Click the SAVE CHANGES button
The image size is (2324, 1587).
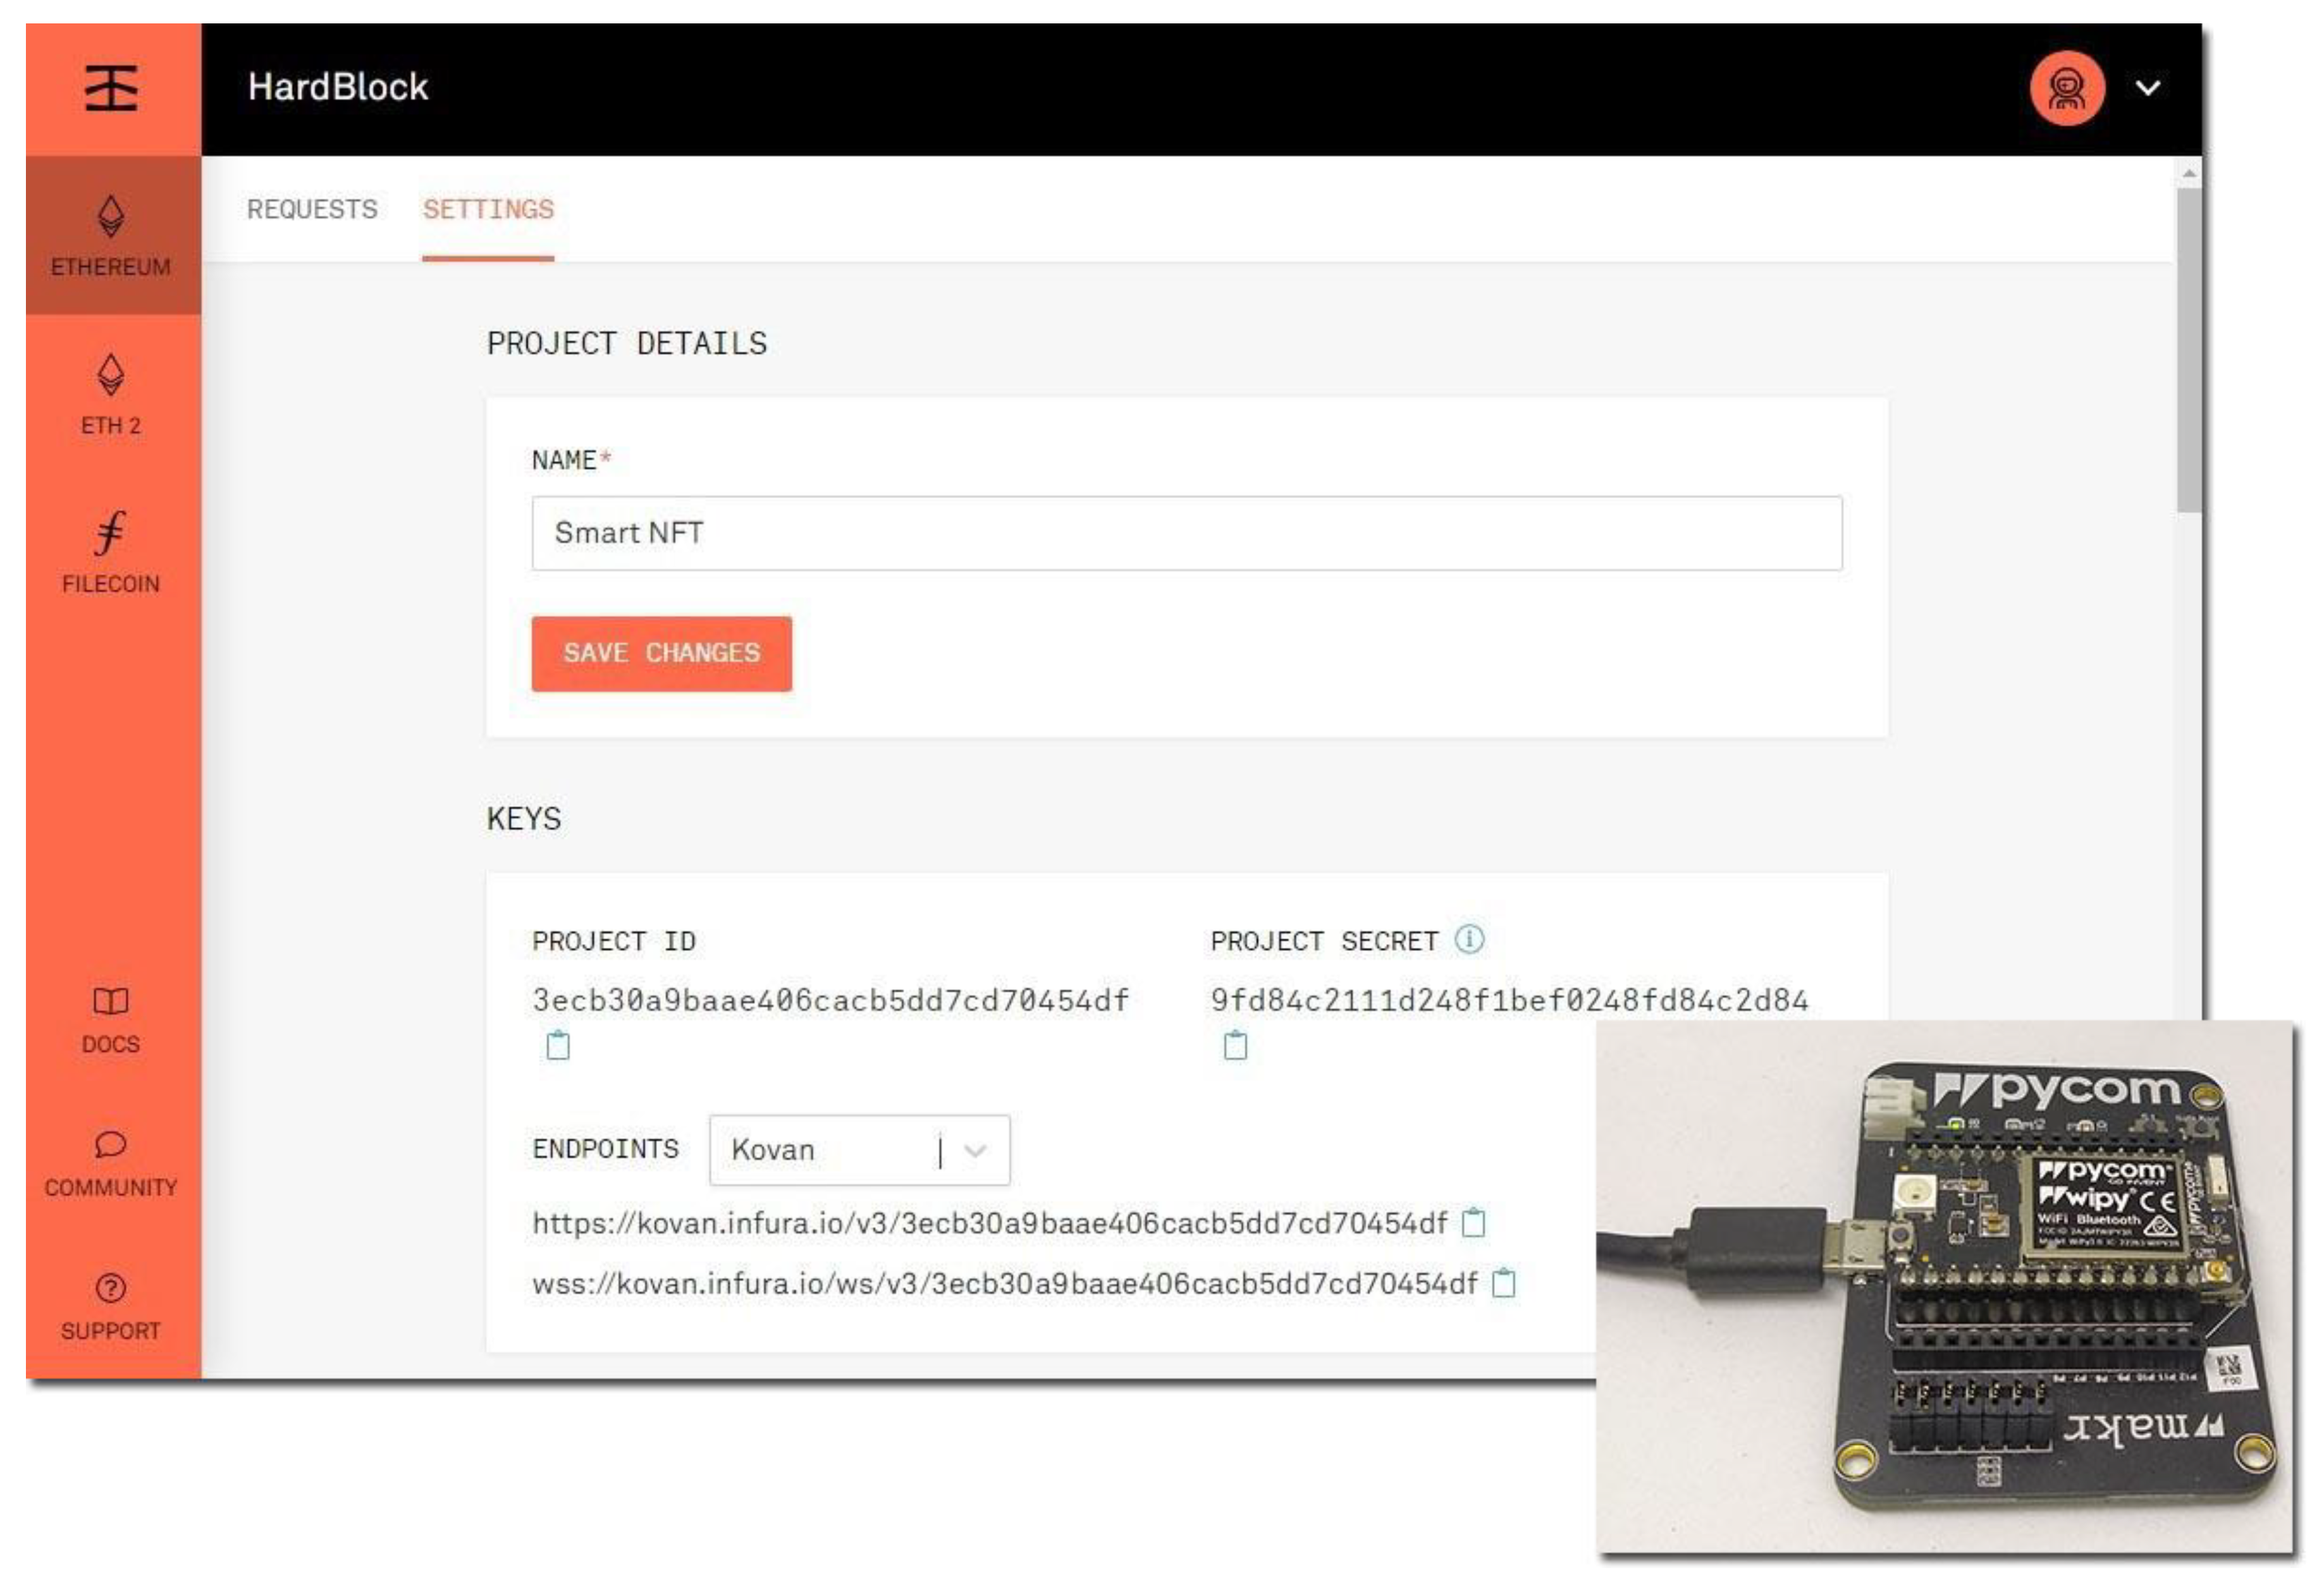[662, 653]
